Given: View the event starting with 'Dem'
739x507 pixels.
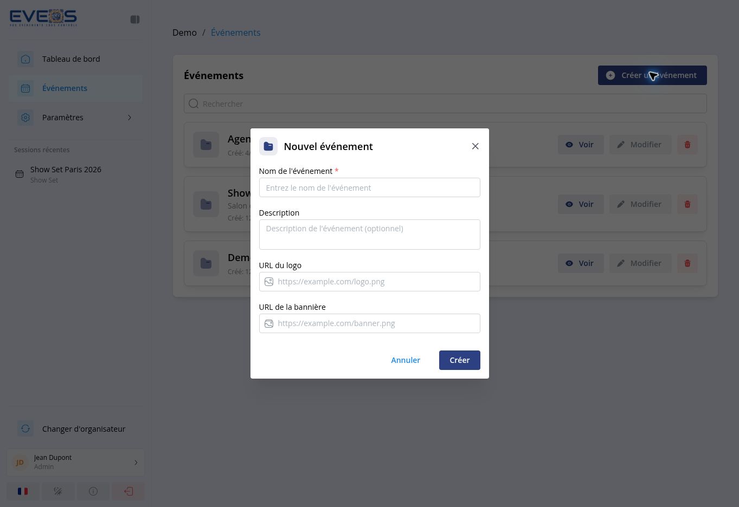Looking at the screenshot, I should click(581, 263).
